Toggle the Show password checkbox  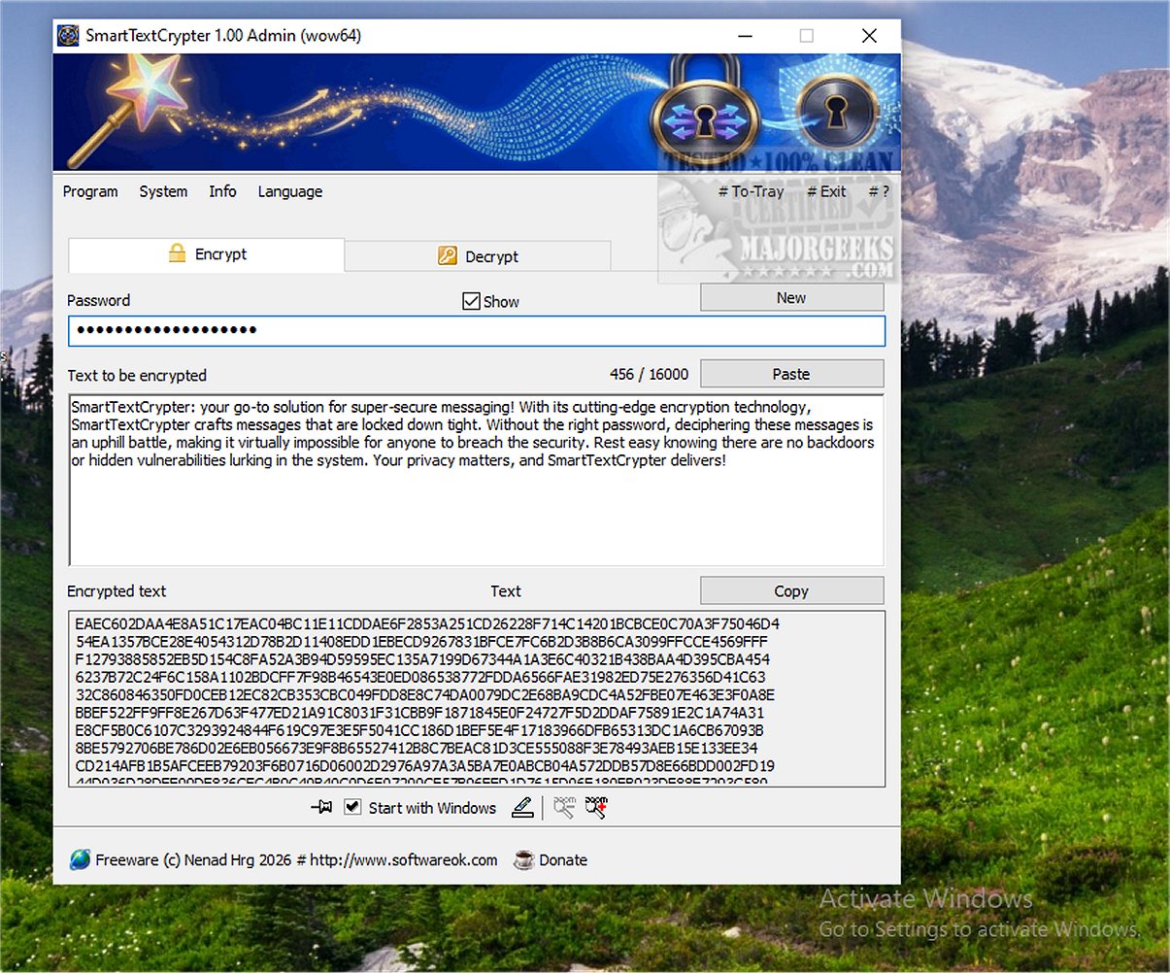pyautogui.click(x=471, y=301)
